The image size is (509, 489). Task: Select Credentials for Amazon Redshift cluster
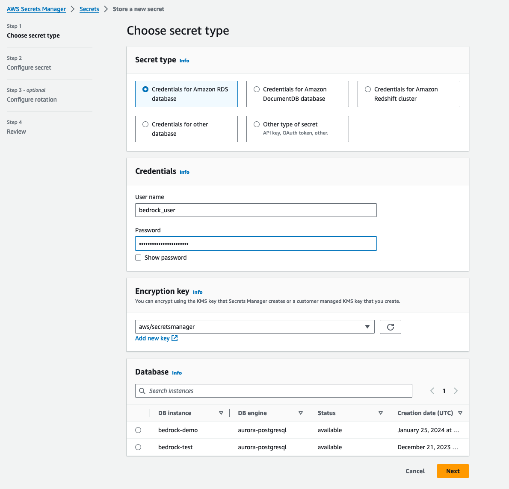pos(408,94)
